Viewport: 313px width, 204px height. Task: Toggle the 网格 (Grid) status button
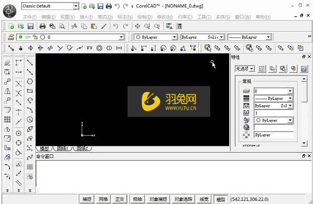[103, 199]
